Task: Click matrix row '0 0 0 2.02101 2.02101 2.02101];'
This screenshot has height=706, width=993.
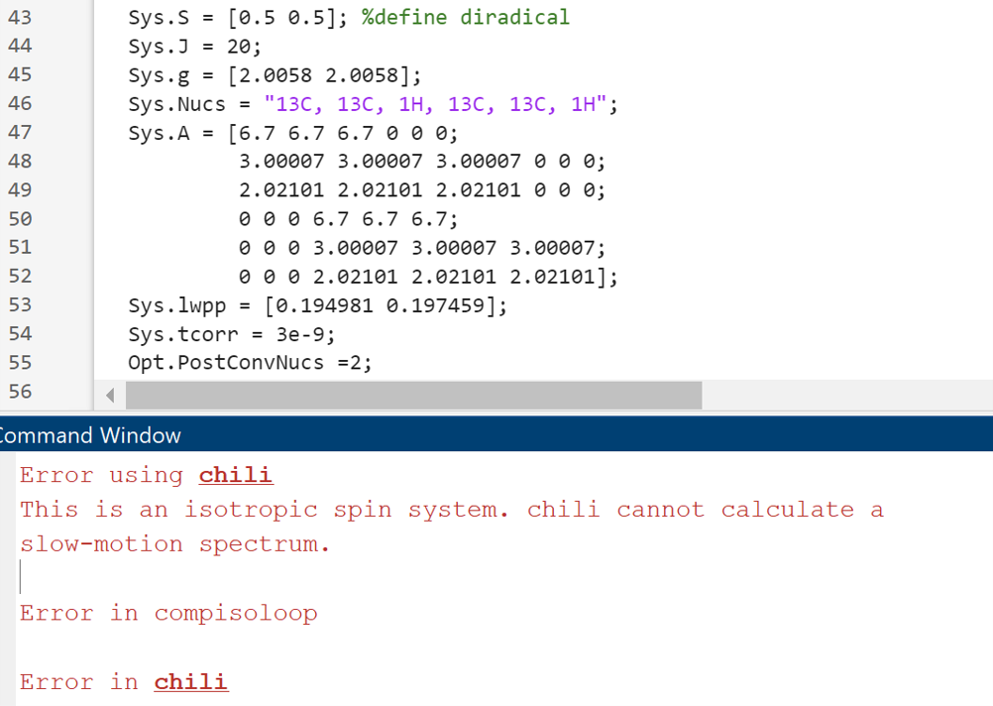Action: coord(428,277)
